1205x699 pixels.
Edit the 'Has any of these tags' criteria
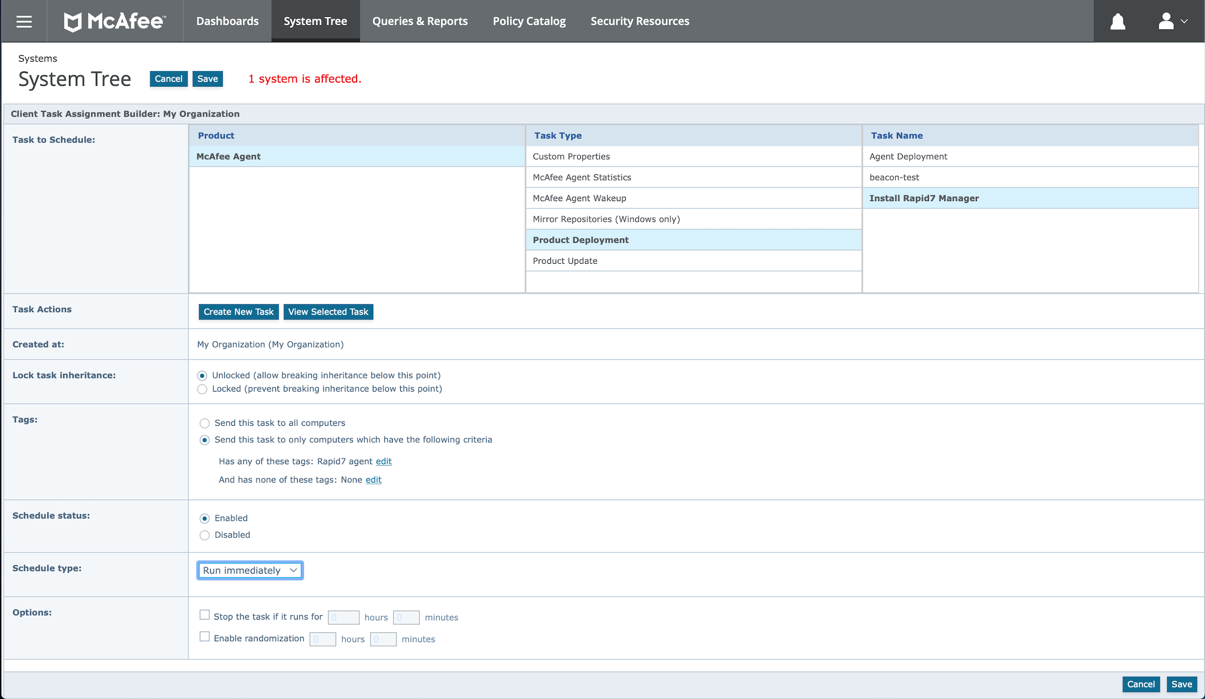(383, 462)
